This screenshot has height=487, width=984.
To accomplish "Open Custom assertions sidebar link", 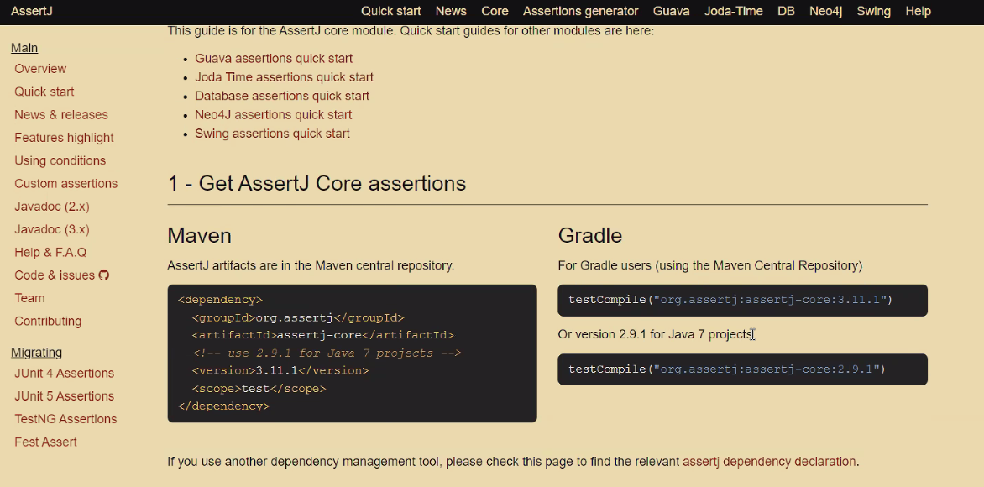I will click(65, 183).
